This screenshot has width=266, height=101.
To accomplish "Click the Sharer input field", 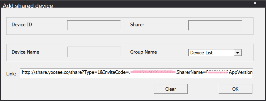I will (215, 25).
